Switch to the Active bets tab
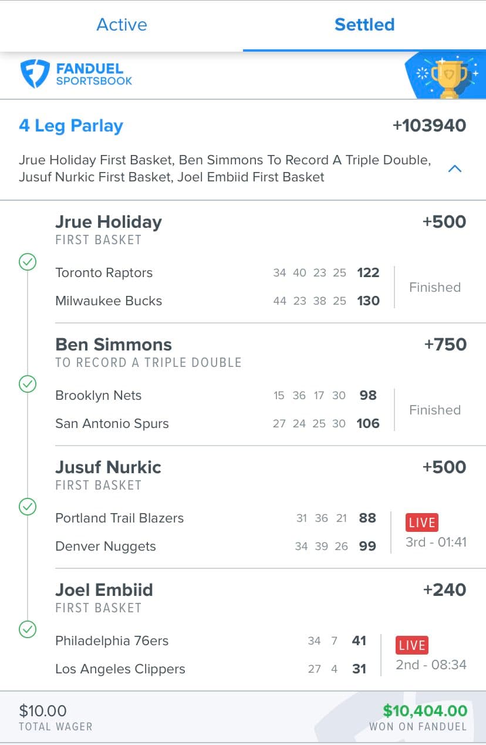The height and width of the screenshot is (745, 486). point(122,25)
